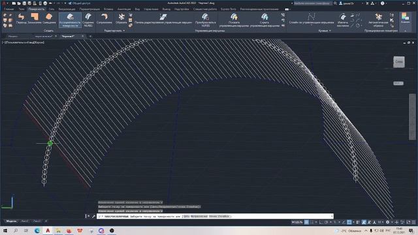
Task: Show hidden system tray icons chevron
Action: tap(366, 230)
